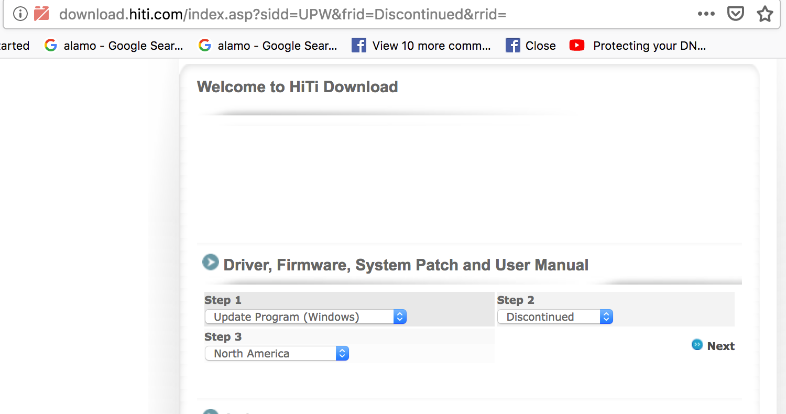Open the Step 3 North America dropdown
Viewport: 786px width, 414px height.
(277, 353)
